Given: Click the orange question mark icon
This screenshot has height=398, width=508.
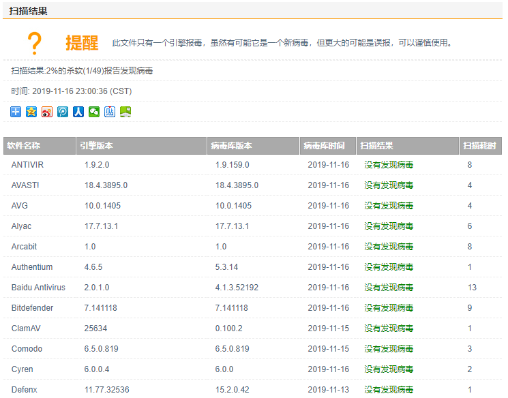Looking at the screenshot, I should [34, 43].
